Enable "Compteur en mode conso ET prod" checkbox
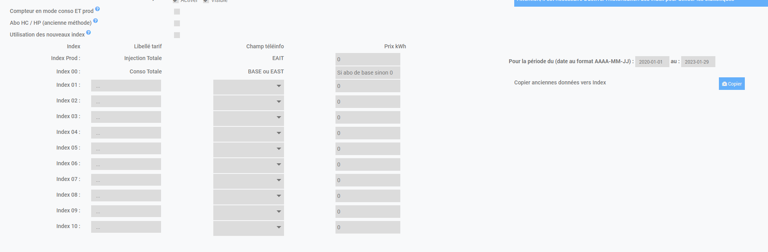Viewport: 768px width, 252px height. 177,12
